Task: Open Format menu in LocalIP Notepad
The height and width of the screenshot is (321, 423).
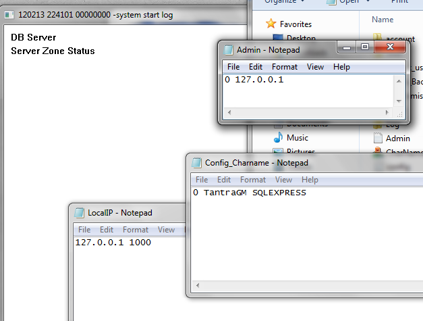Action: point(136,230)
